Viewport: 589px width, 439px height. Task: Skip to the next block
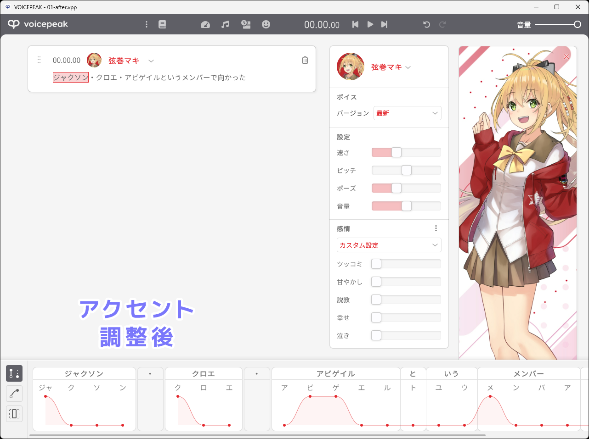click(x=385, y=24)
